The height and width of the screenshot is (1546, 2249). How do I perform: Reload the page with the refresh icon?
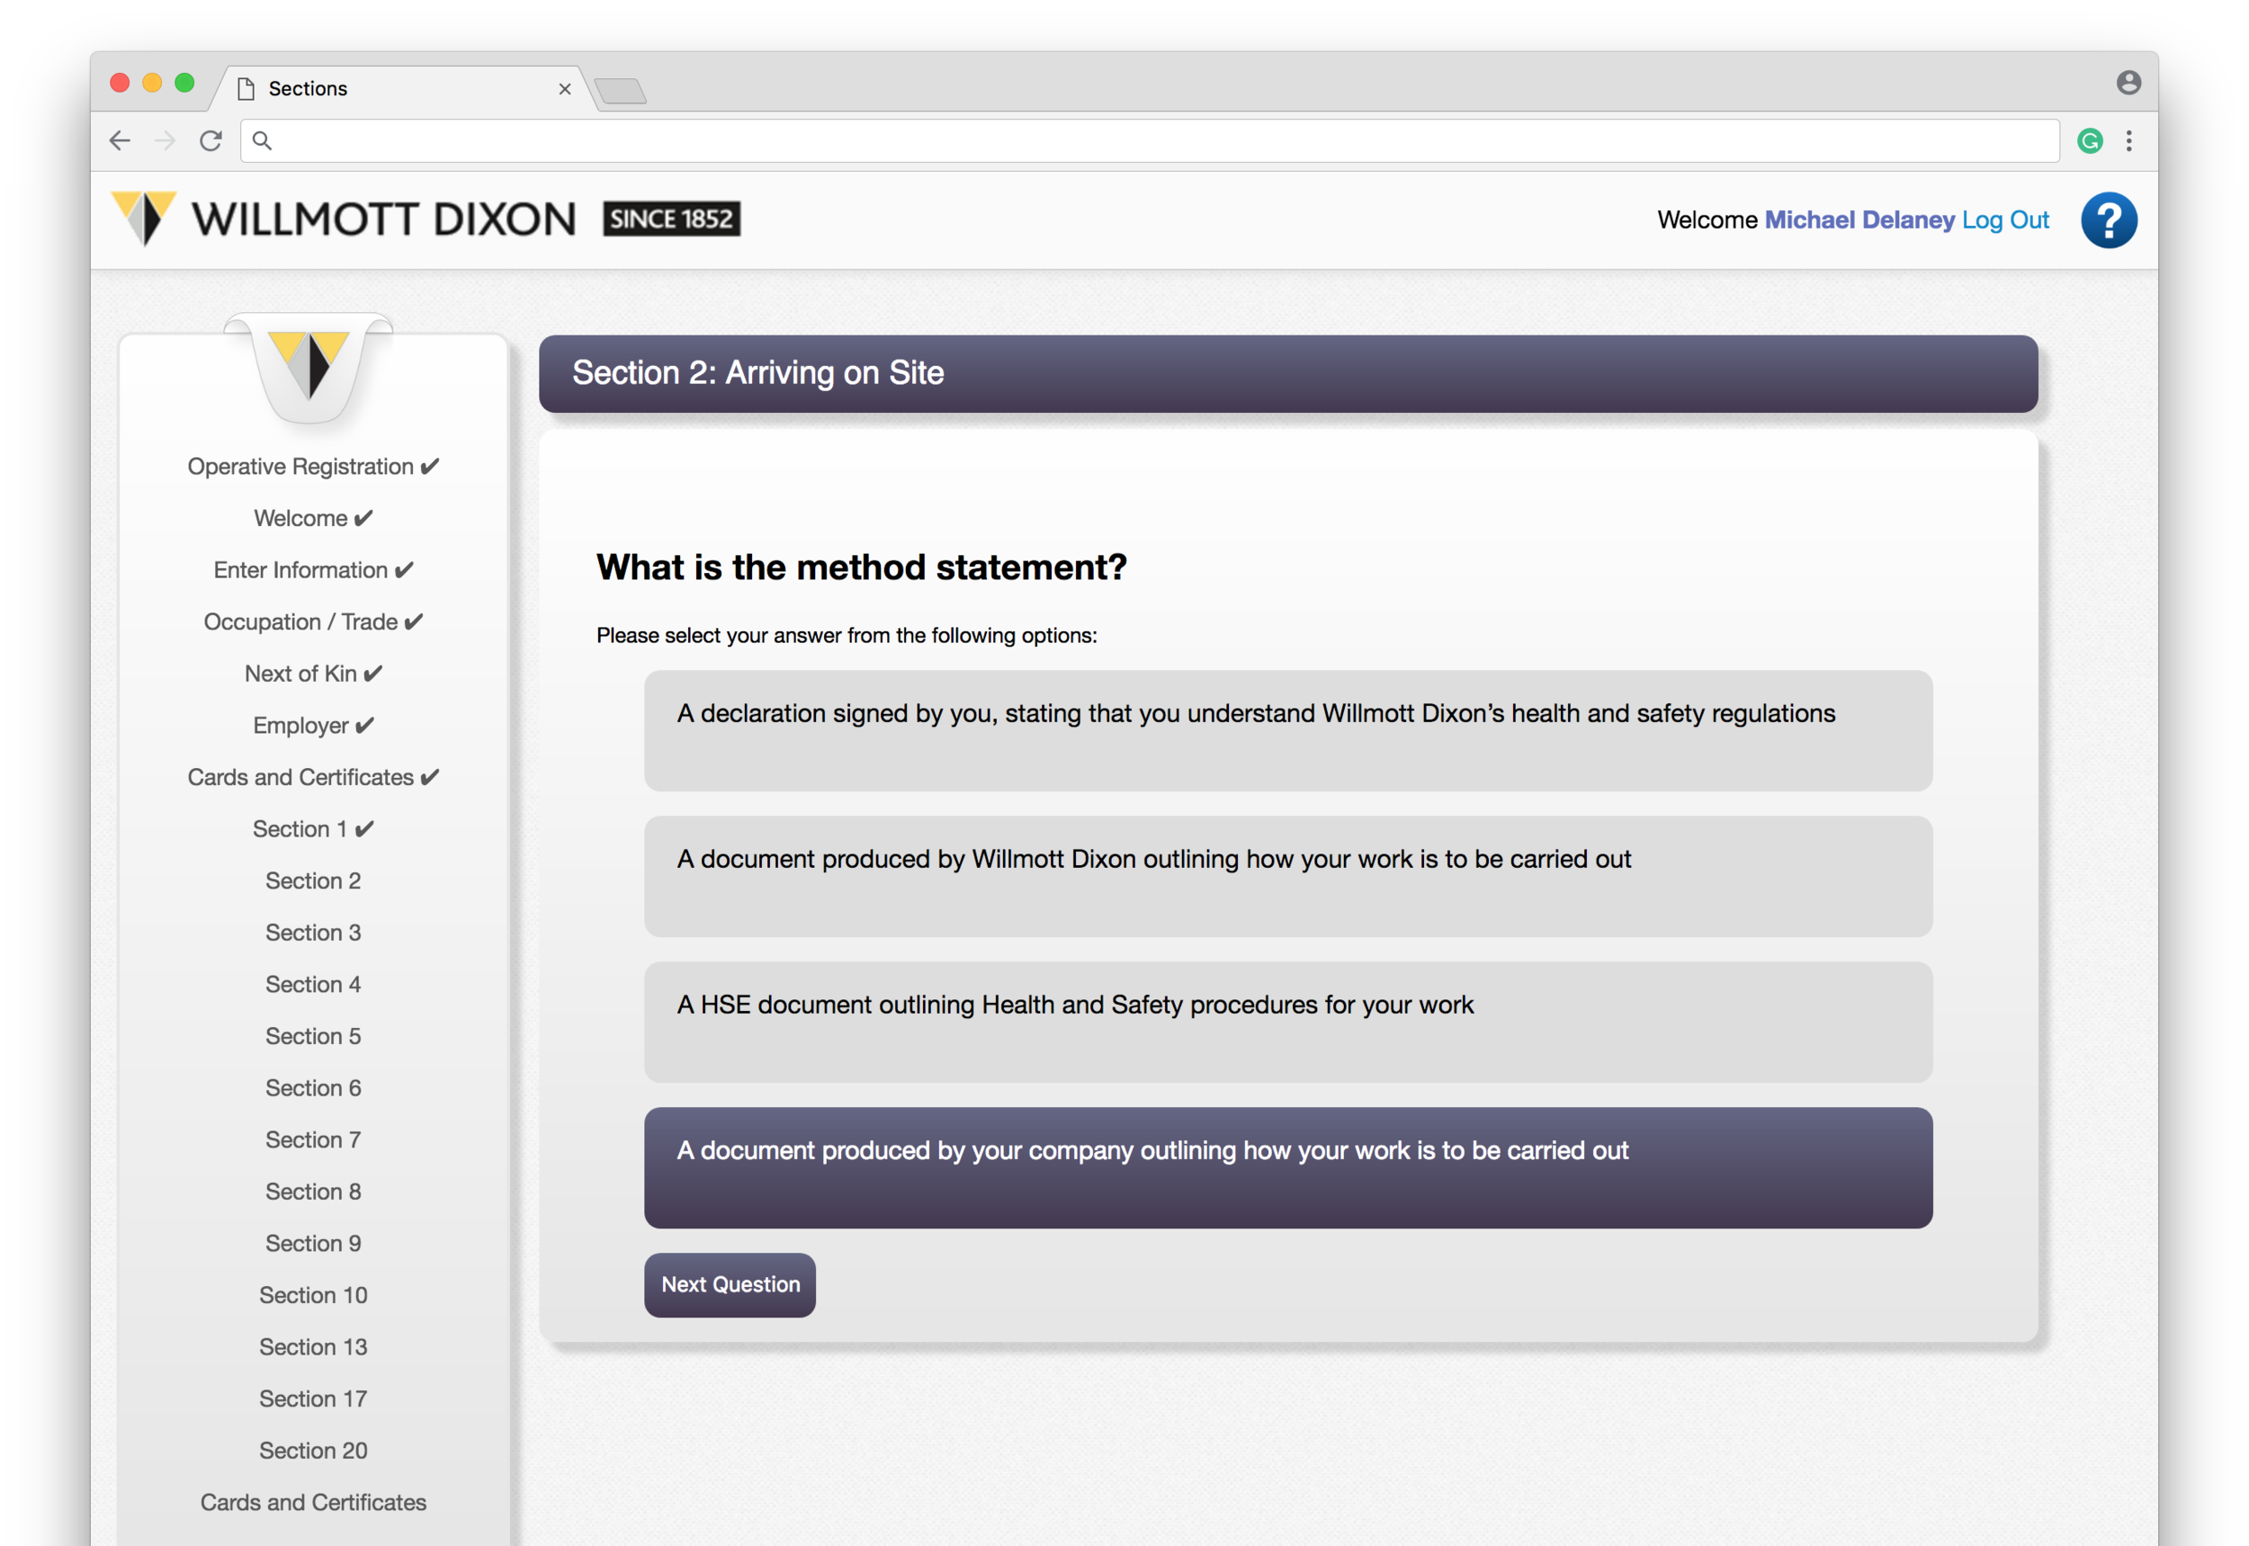click(211, 141)
